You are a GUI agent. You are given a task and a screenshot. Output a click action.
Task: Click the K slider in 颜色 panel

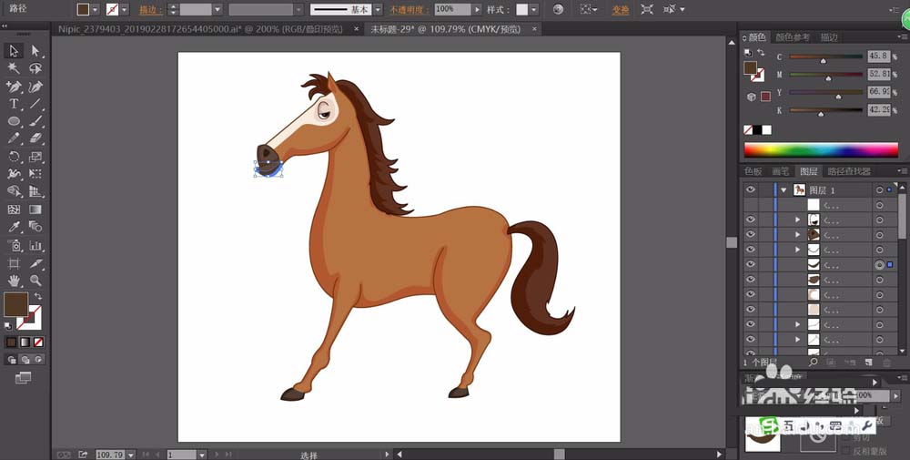826,110
